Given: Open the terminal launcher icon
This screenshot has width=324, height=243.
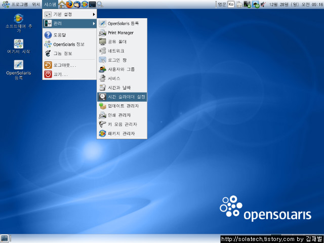Looking at the screenshot, I should coord(92,5).
